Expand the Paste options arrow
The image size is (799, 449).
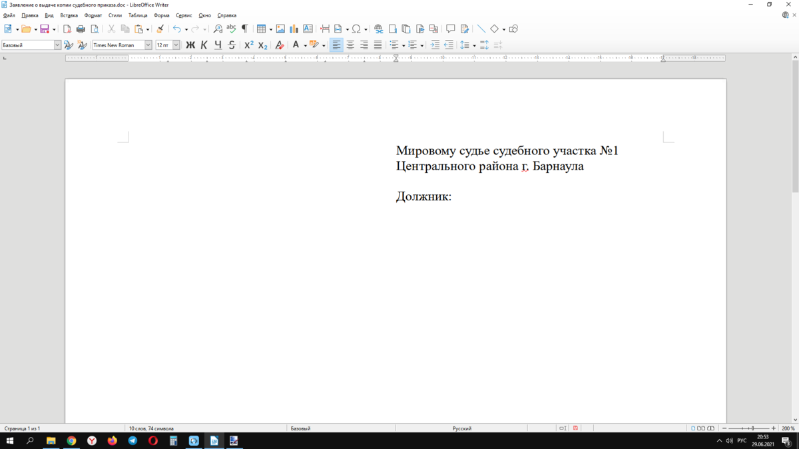[148, 29]
